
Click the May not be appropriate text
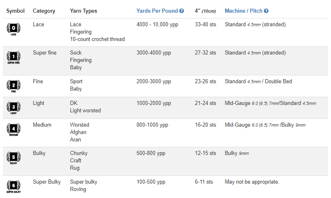pos(252,182)
